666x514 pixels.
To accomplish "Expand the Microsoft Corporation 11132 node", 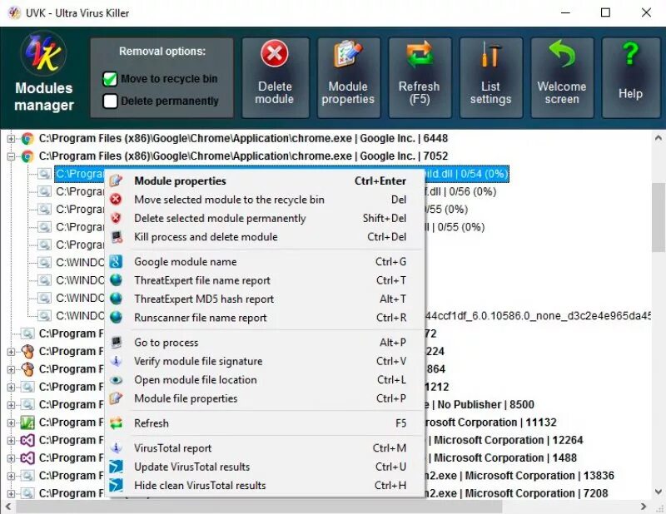I will pyautogui.click(x=11, y=423).
